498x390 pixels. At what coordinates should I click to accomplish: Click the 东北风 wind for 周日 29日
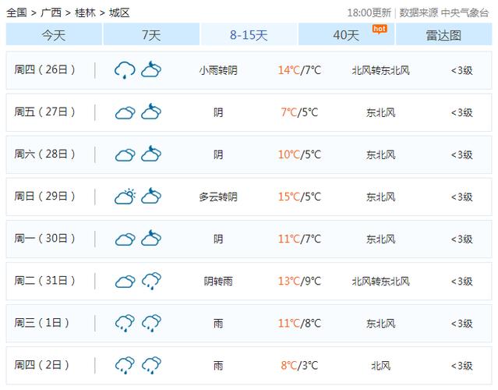click(x=381, y=197)
